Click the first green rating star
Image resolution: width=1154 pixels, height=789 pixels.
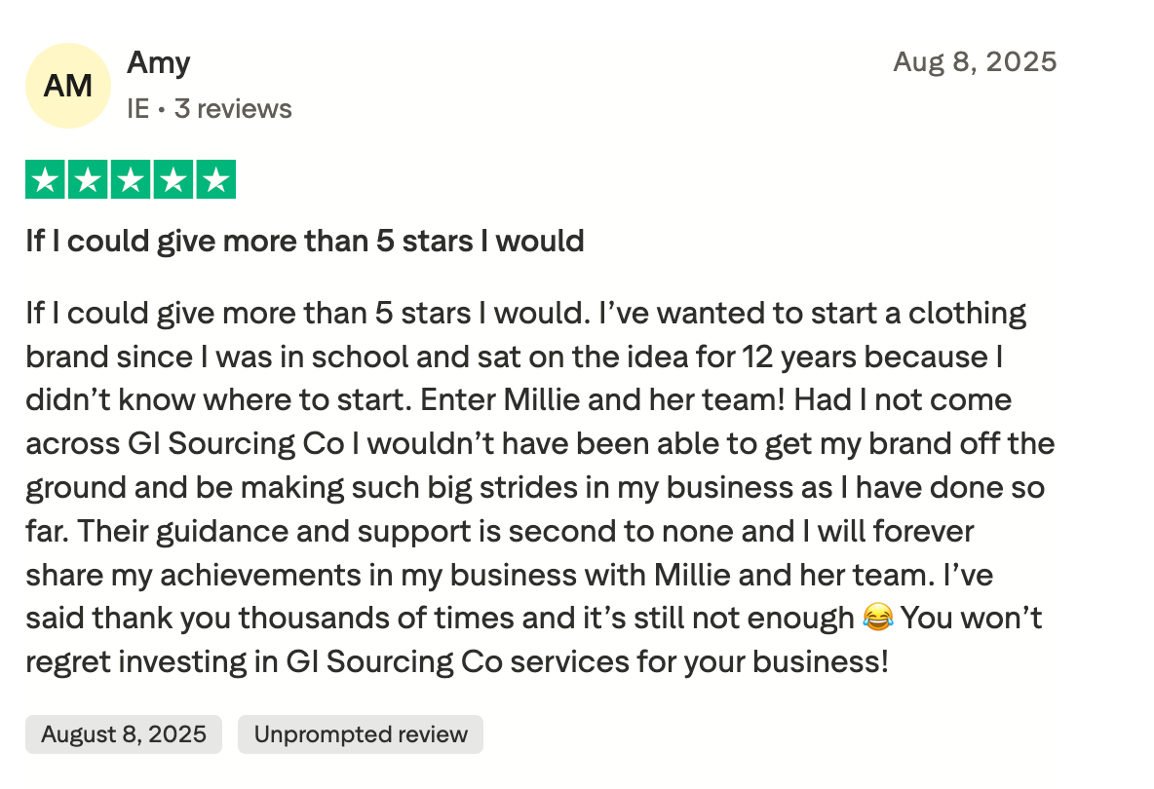pos(46,179)
